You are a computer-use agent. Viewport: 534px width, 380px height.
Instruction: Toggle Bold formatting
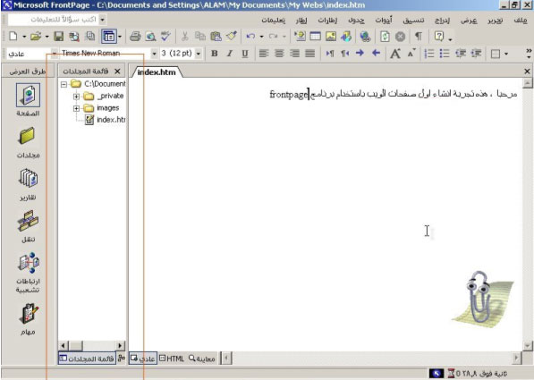[x=214, y=54]
